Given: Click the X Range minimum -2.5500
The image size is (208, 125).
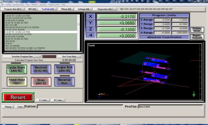Looking at the screenshot, I should coord(162,20).
